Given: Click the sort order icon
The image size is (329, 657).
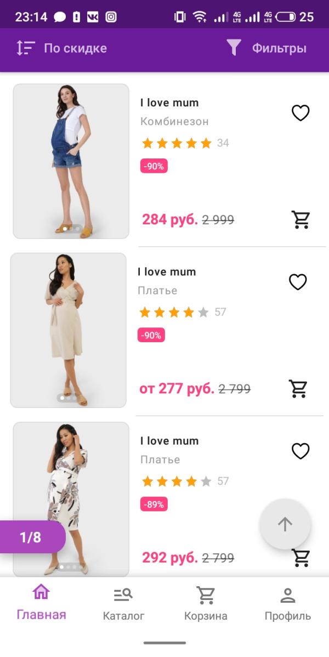Looking at the screenshot, I should (25, 48).
